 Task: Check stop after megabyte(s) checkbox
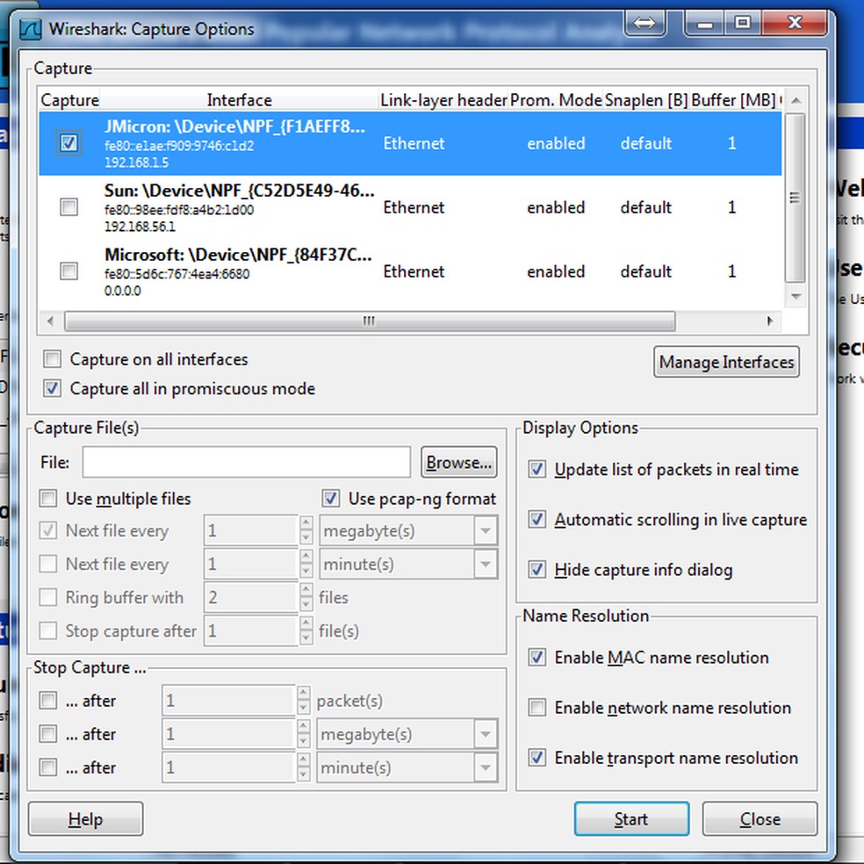click(x=48, y=734)
